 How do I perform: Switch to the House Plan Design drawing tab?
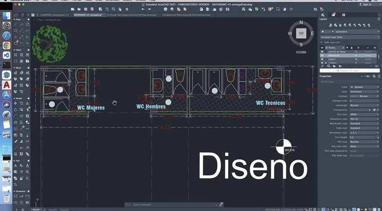(132, 15)
